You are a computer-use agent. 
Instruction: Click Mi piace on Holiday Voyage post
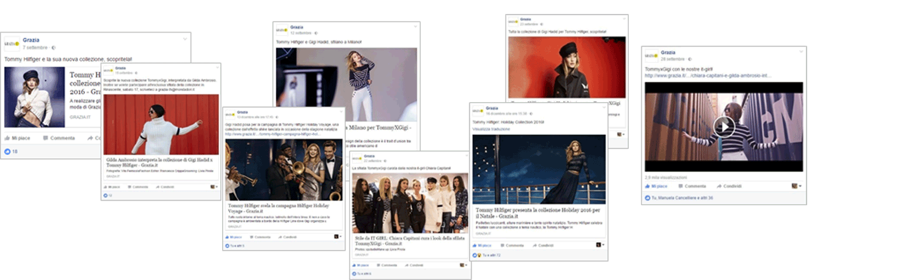click(x=234, y=237)
